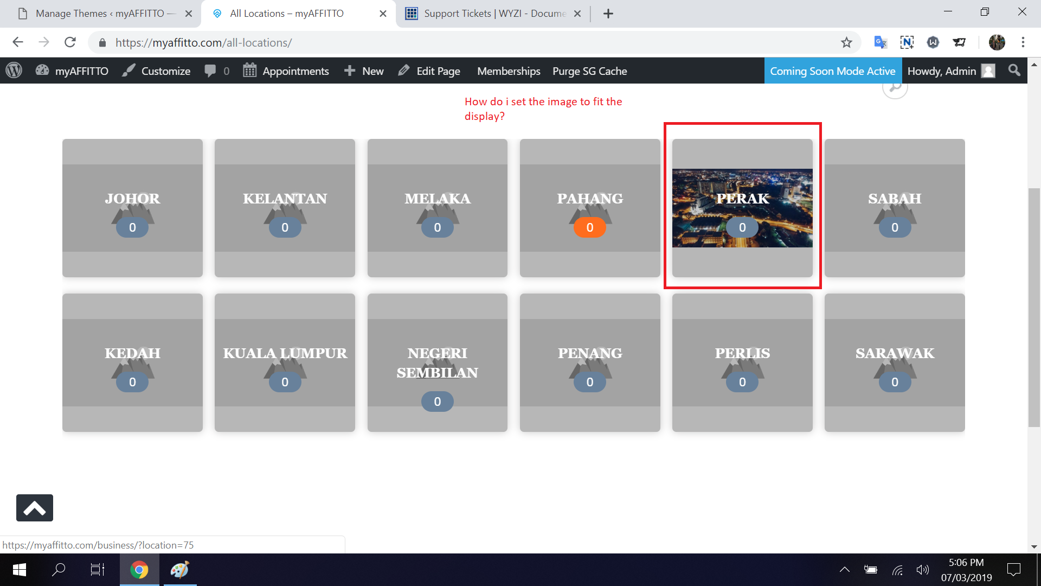Open Chrome three-dot menu
This screenshot has height=586, width=1041.
tap(1023, 42)
